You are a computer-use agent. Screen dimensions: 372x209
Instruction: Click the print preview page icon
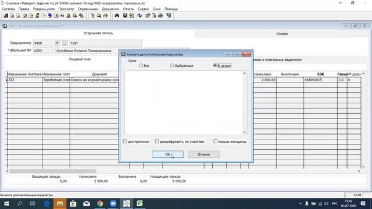coord(154,16)
